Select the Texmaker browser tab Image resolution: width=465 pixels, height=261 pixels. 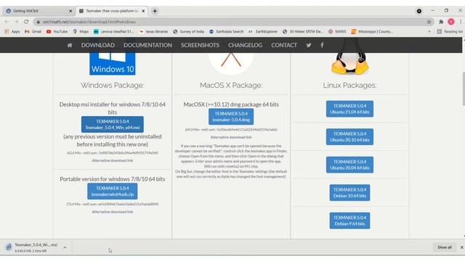point(111,11)
